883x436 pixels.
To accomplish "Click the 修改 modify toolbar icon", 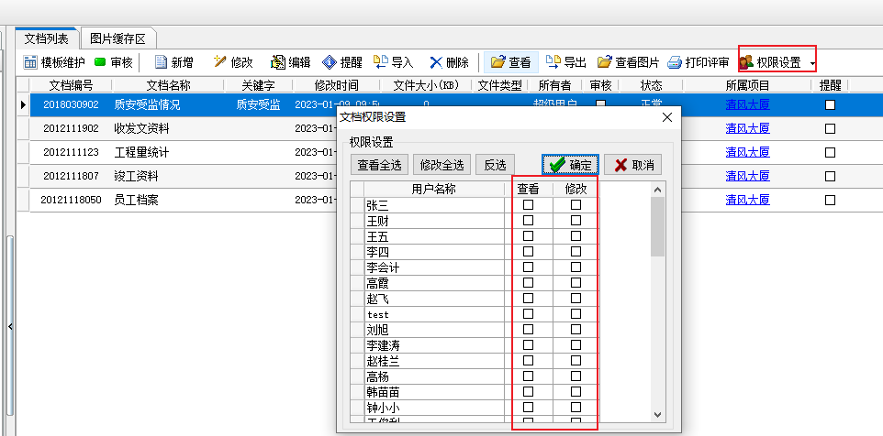I will pyautogui.click(x=219, y=62).
